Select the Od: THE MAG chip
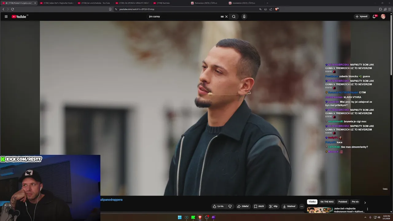 click(x=327, y=202)
